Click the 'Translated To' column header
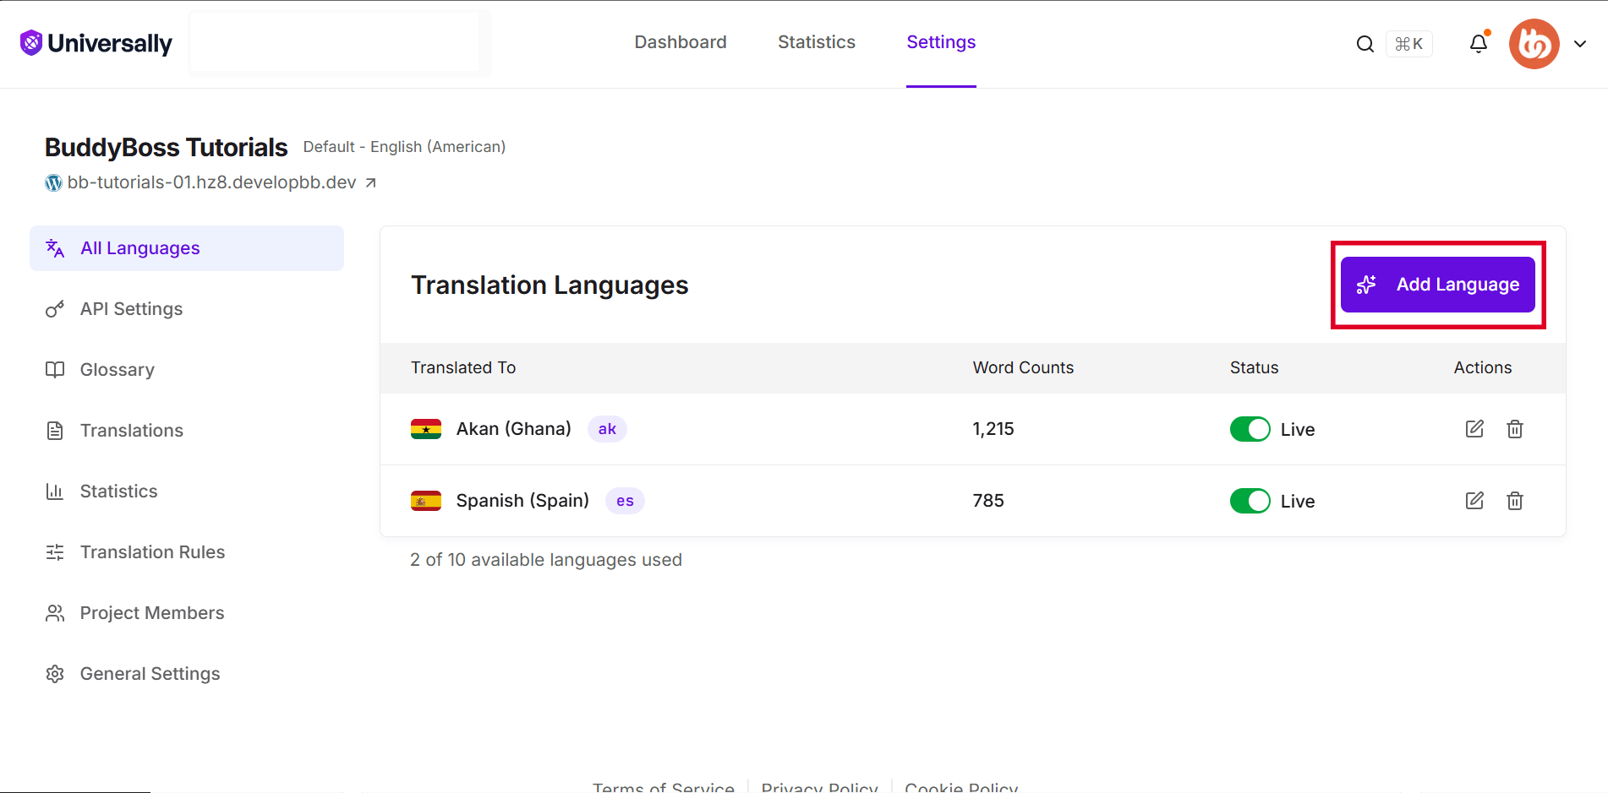Viewport: 1608px width, 793px height. coord(463,367)
